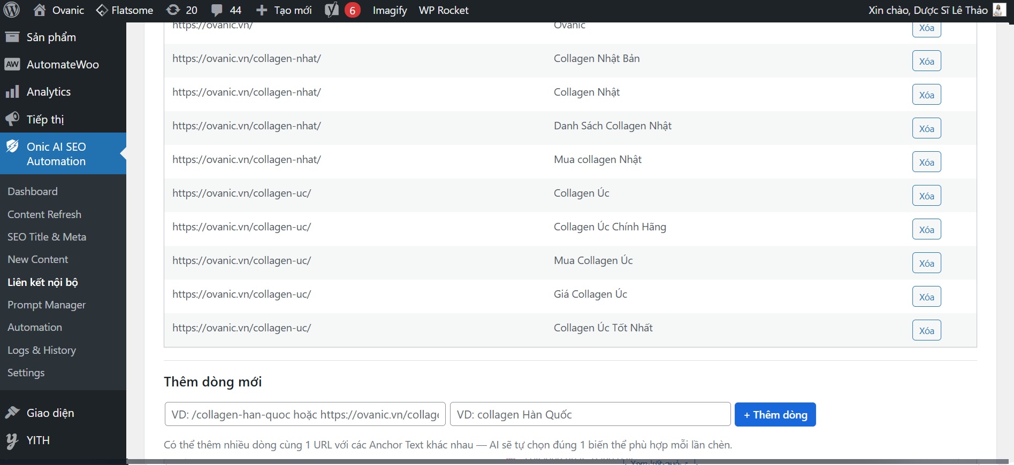Click the Collagen Úc anchor text cell
This screenshot has height=465, width=1014.
coord(581,193)
